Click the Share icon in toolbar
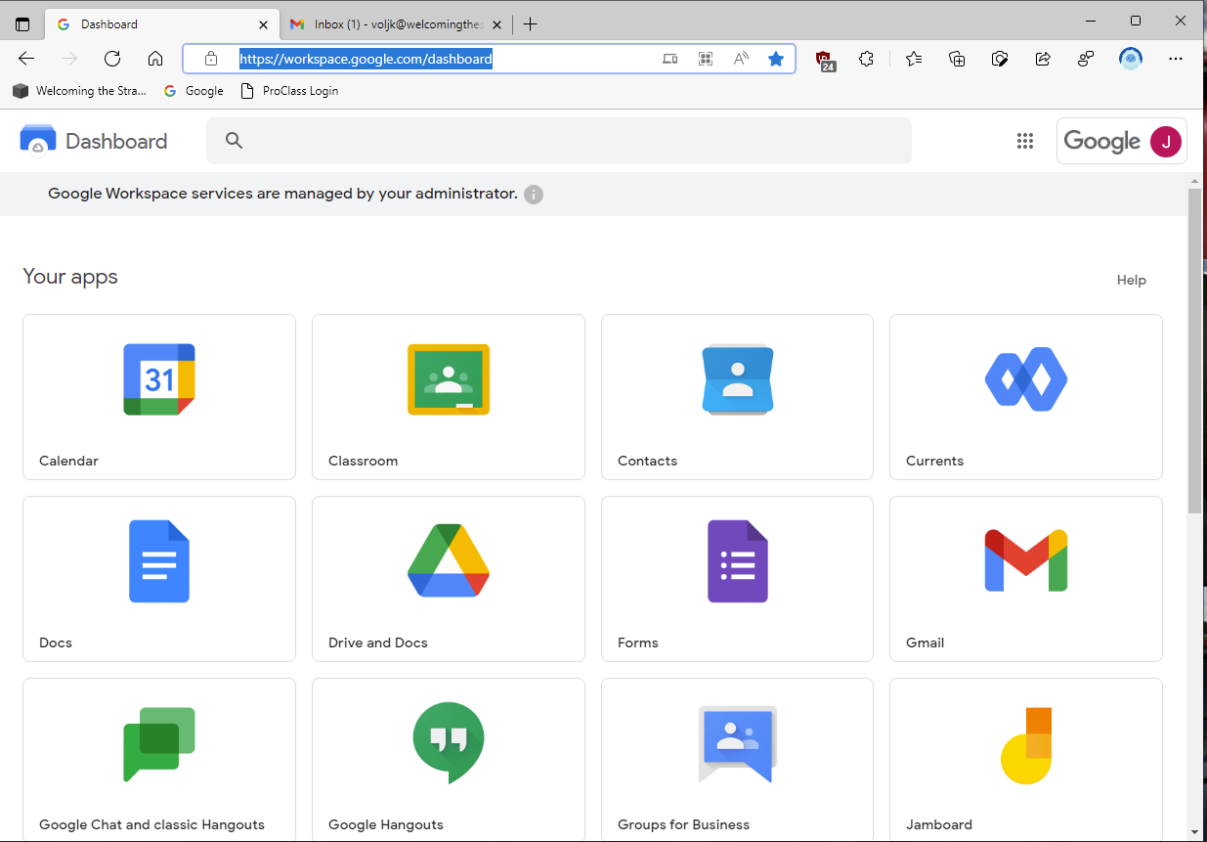Image resolution: width=1207 pixels, height=842 pixels. point(1043,59)
